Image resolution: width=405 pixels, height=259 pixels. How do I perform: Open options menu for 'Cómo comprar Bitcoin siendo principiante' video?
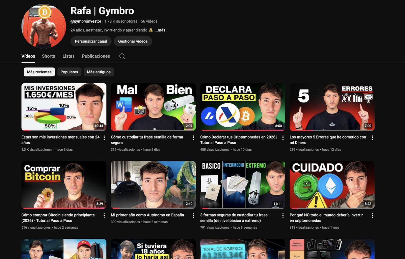tap(104, 215)
